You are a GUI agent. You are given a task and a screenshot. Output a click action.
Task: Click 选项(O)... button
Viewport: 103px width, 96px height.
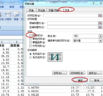95,73
